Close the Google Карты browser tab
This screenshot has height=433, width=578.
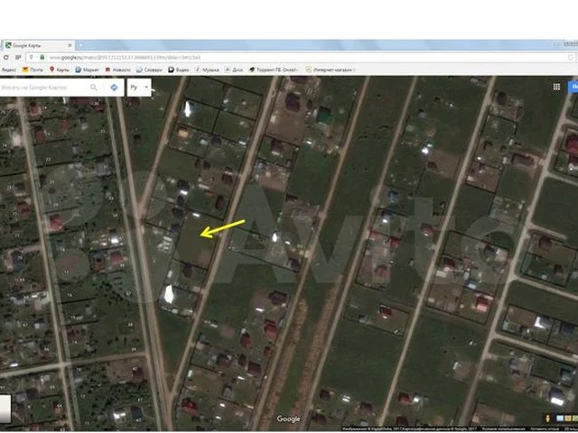click(70, 45)
